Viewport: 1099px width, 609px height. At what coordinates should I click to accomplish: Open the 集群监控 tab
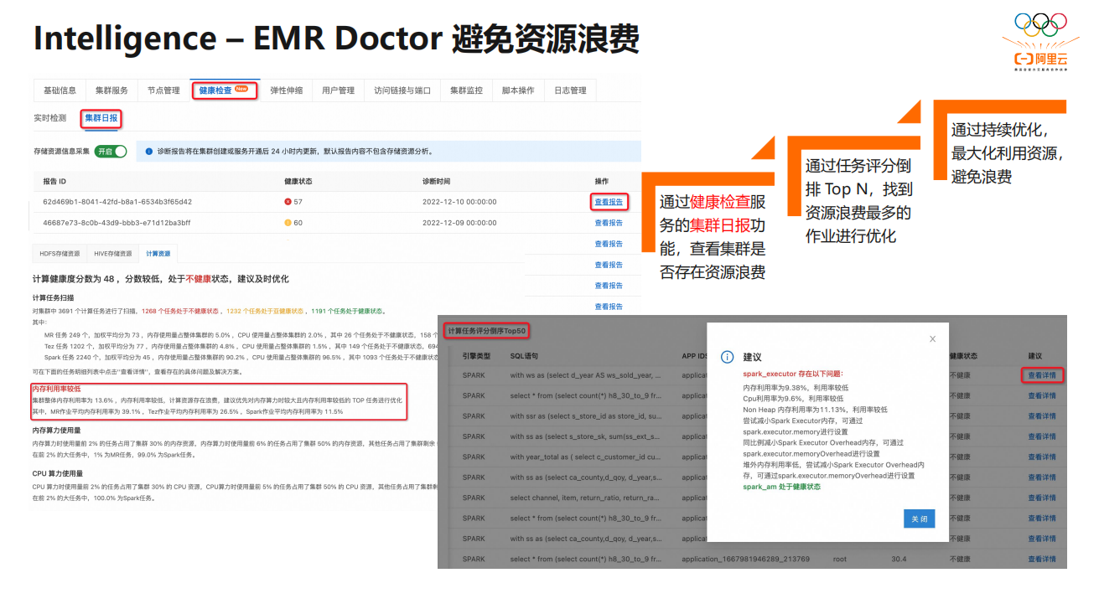465,90
